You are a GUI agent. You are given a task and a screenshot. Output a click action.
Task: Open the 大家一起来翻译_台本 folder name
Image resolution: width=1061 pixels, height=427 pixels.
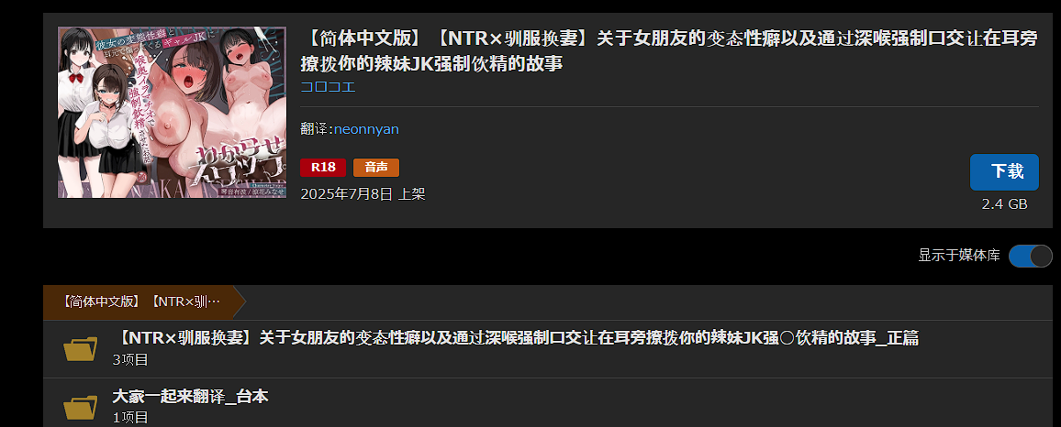tap(190, 397)
